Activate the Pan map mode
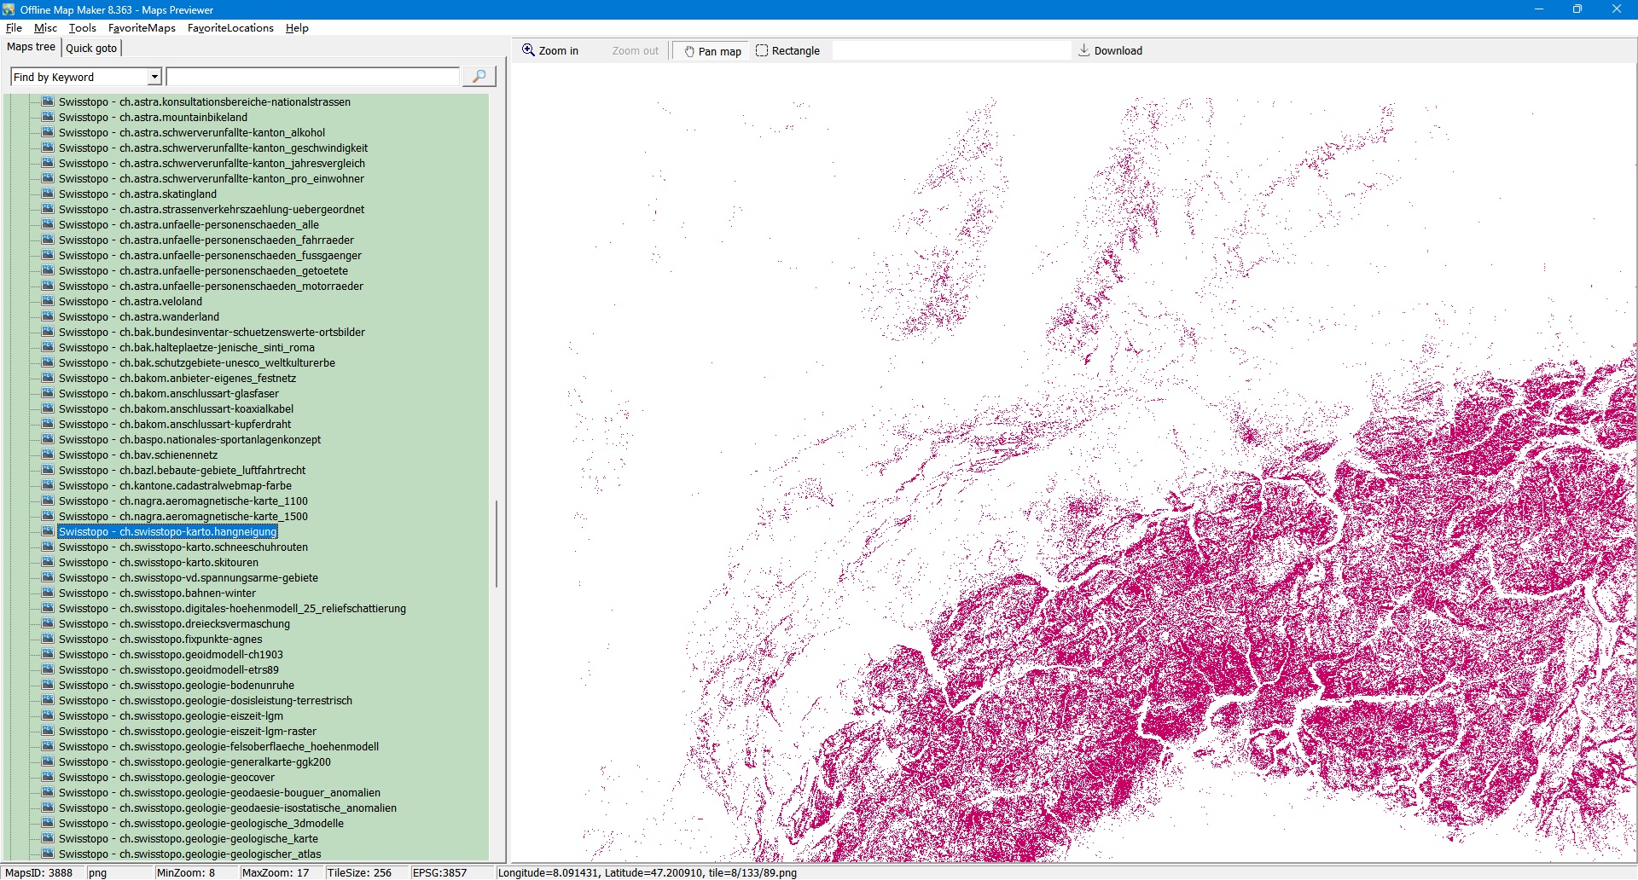This screenshot has height=880, width=1638. point(712,51)
